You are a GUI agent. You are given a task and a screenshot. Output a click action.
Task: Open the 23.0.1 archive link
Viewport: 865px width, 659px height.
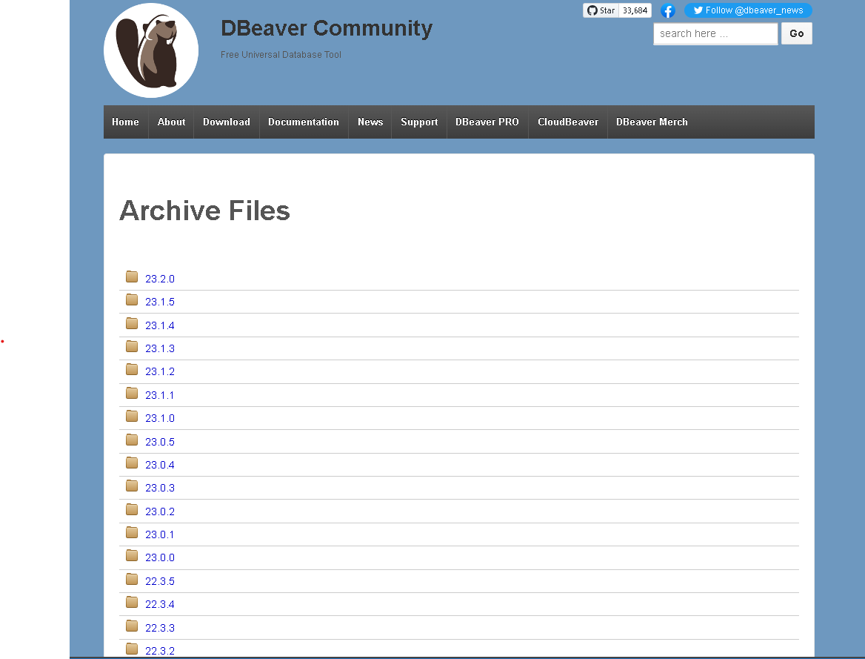coord(160,534)
